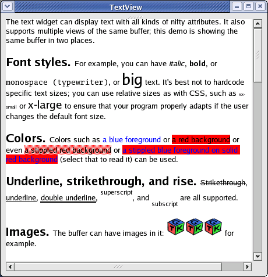Click the vertical scrollbar thumb

click(x=258, y=56)
